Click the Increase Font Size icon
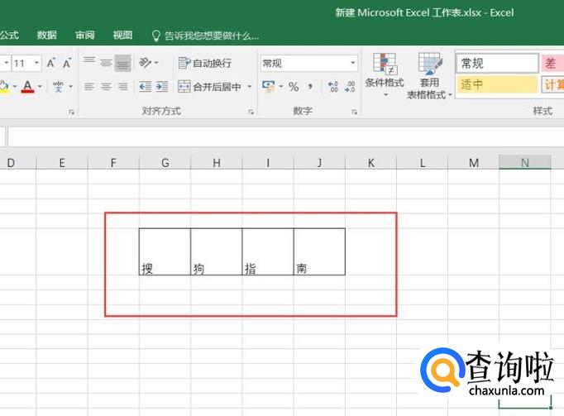The image size is (564, 416). [51, 63]
